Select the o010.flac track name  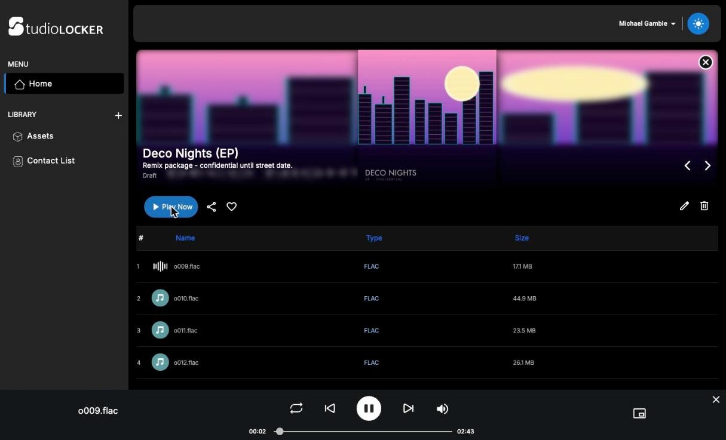click(186, 299)
